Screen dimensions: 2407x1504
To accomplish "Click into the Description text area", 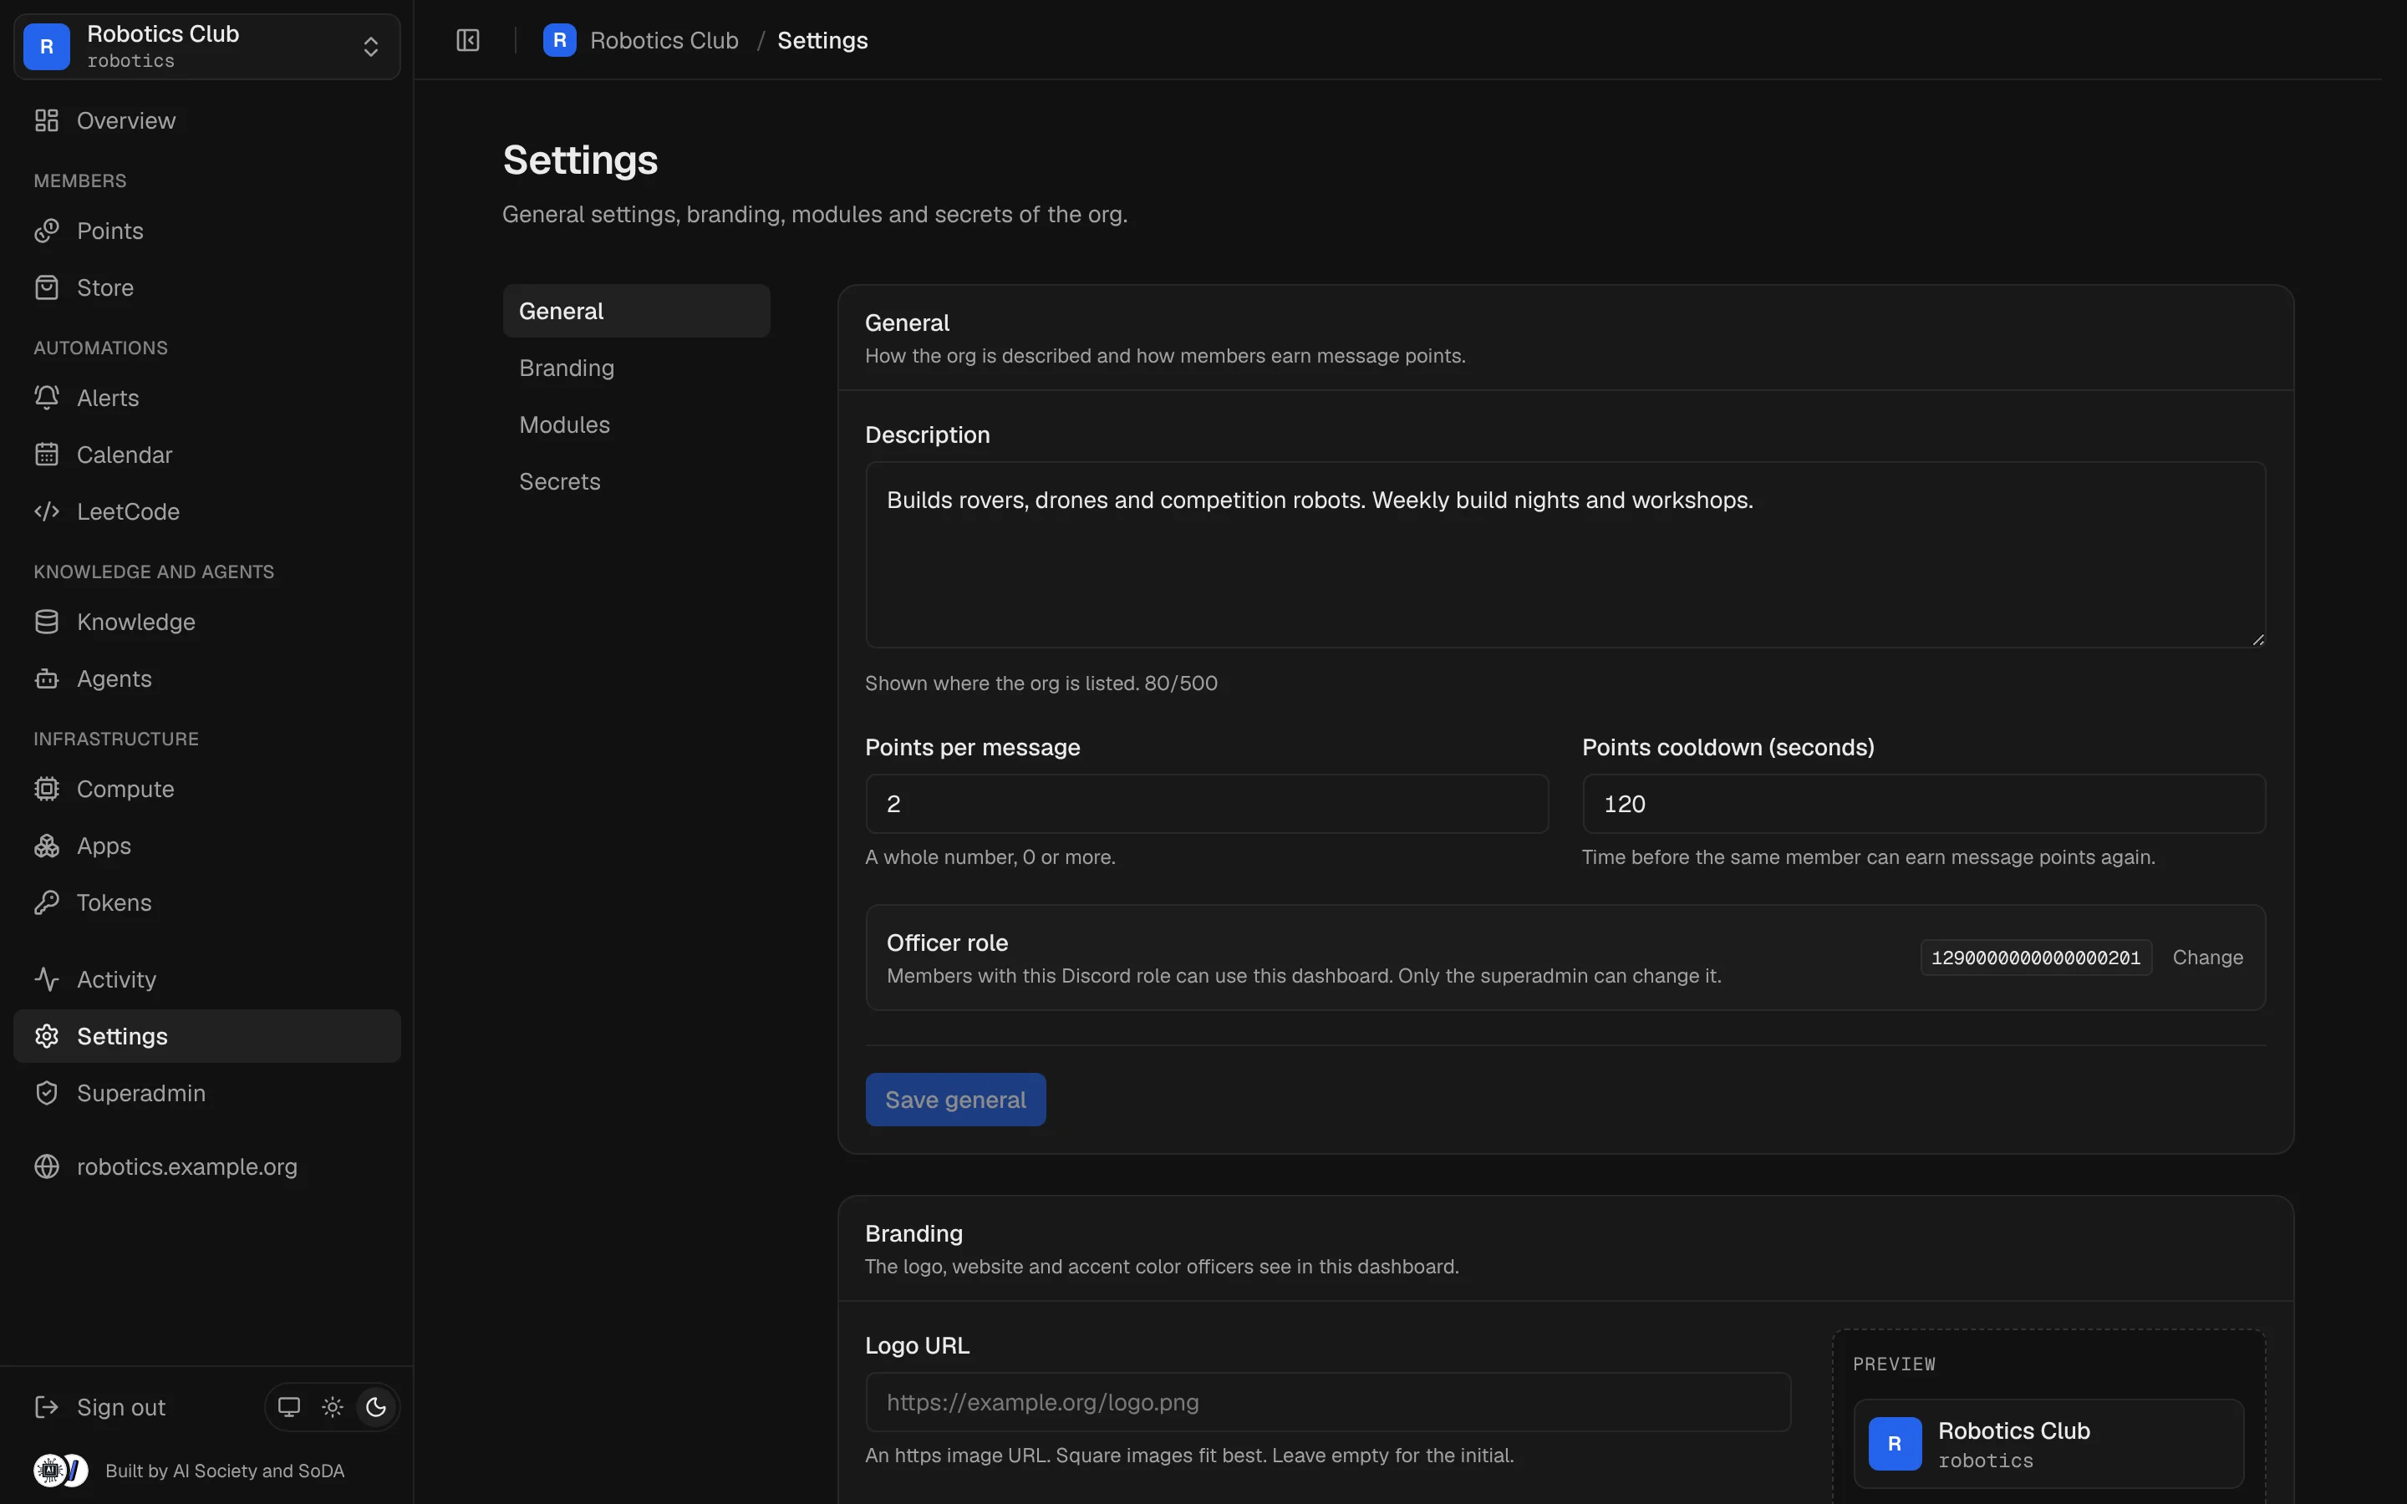I will [x=1565, y=554].
